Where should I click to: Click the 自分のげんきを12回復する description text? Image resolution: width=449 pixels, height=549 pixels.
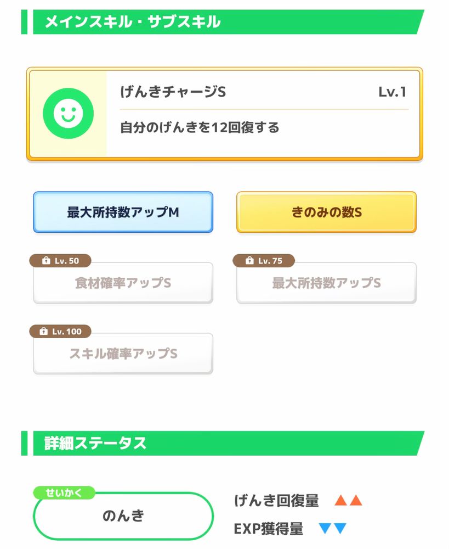coord(200,127)
